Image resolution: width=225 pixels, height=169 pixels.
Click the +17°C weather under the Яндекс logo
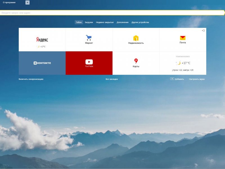(41, 46)
